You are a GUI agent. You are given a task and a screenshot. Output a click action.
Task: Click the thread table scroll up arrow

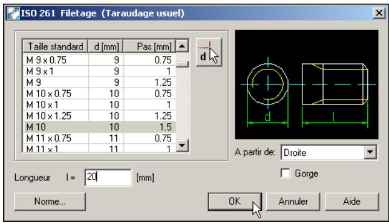(x=182, y=46)
